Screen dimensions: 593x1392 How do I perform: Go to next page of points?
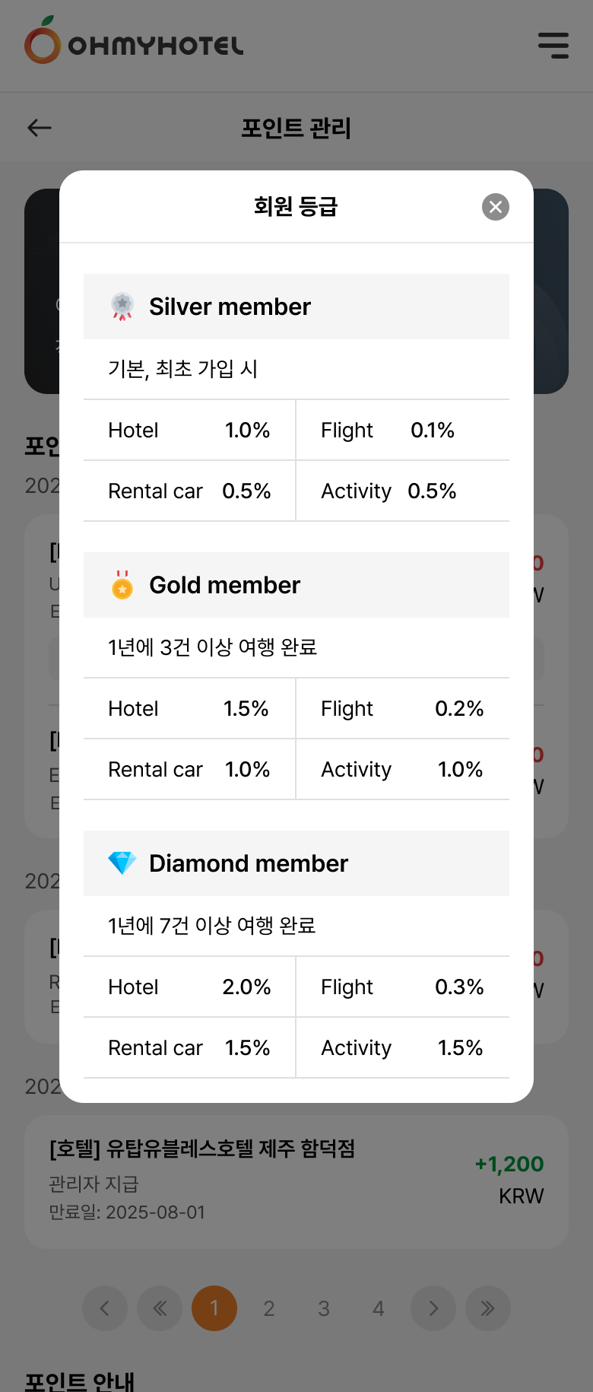tap(433, 1308)
